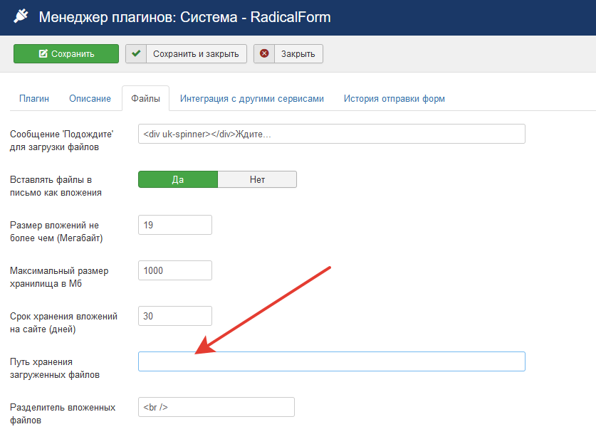
Task: Go to История отправки форм tab
Action: pos(394,99)
